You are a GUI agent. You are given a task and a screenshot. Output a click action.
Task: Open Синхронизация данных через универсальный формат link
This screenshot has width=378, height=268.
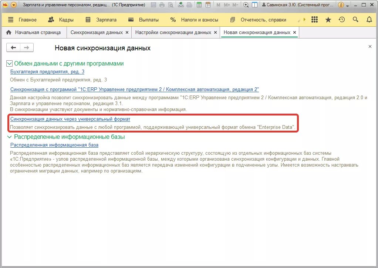[x=70, y=119]
